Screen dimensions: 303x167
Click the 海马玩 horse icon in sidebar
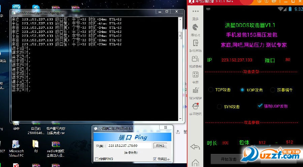(x=195, y=27)
